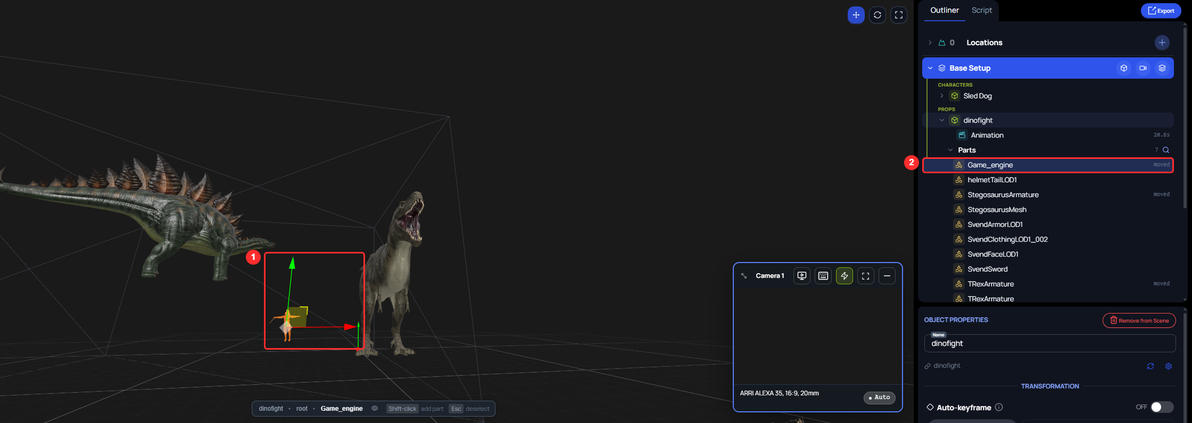Click dinofight in the bottom breadcrumb

(271, 409)
